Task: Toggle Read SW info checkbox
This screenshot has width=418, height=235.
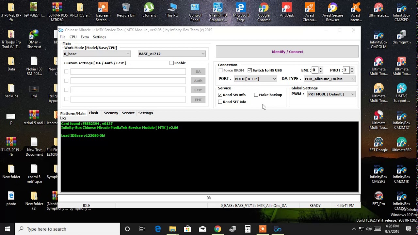Action: (220, 95)
